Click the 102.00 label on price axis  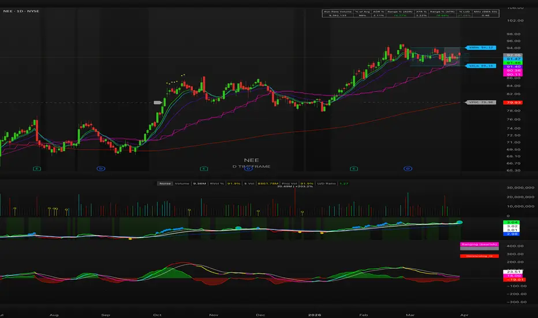point(515,21)
